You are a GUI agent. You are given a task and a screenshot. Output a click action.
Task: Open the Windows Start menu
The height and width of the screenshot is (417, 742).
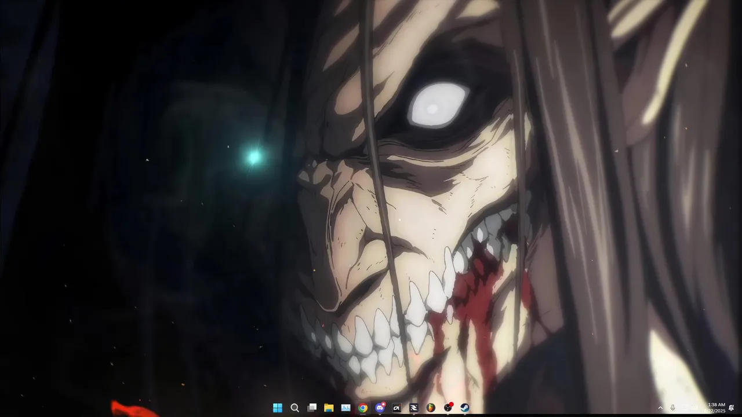[278, 408]
